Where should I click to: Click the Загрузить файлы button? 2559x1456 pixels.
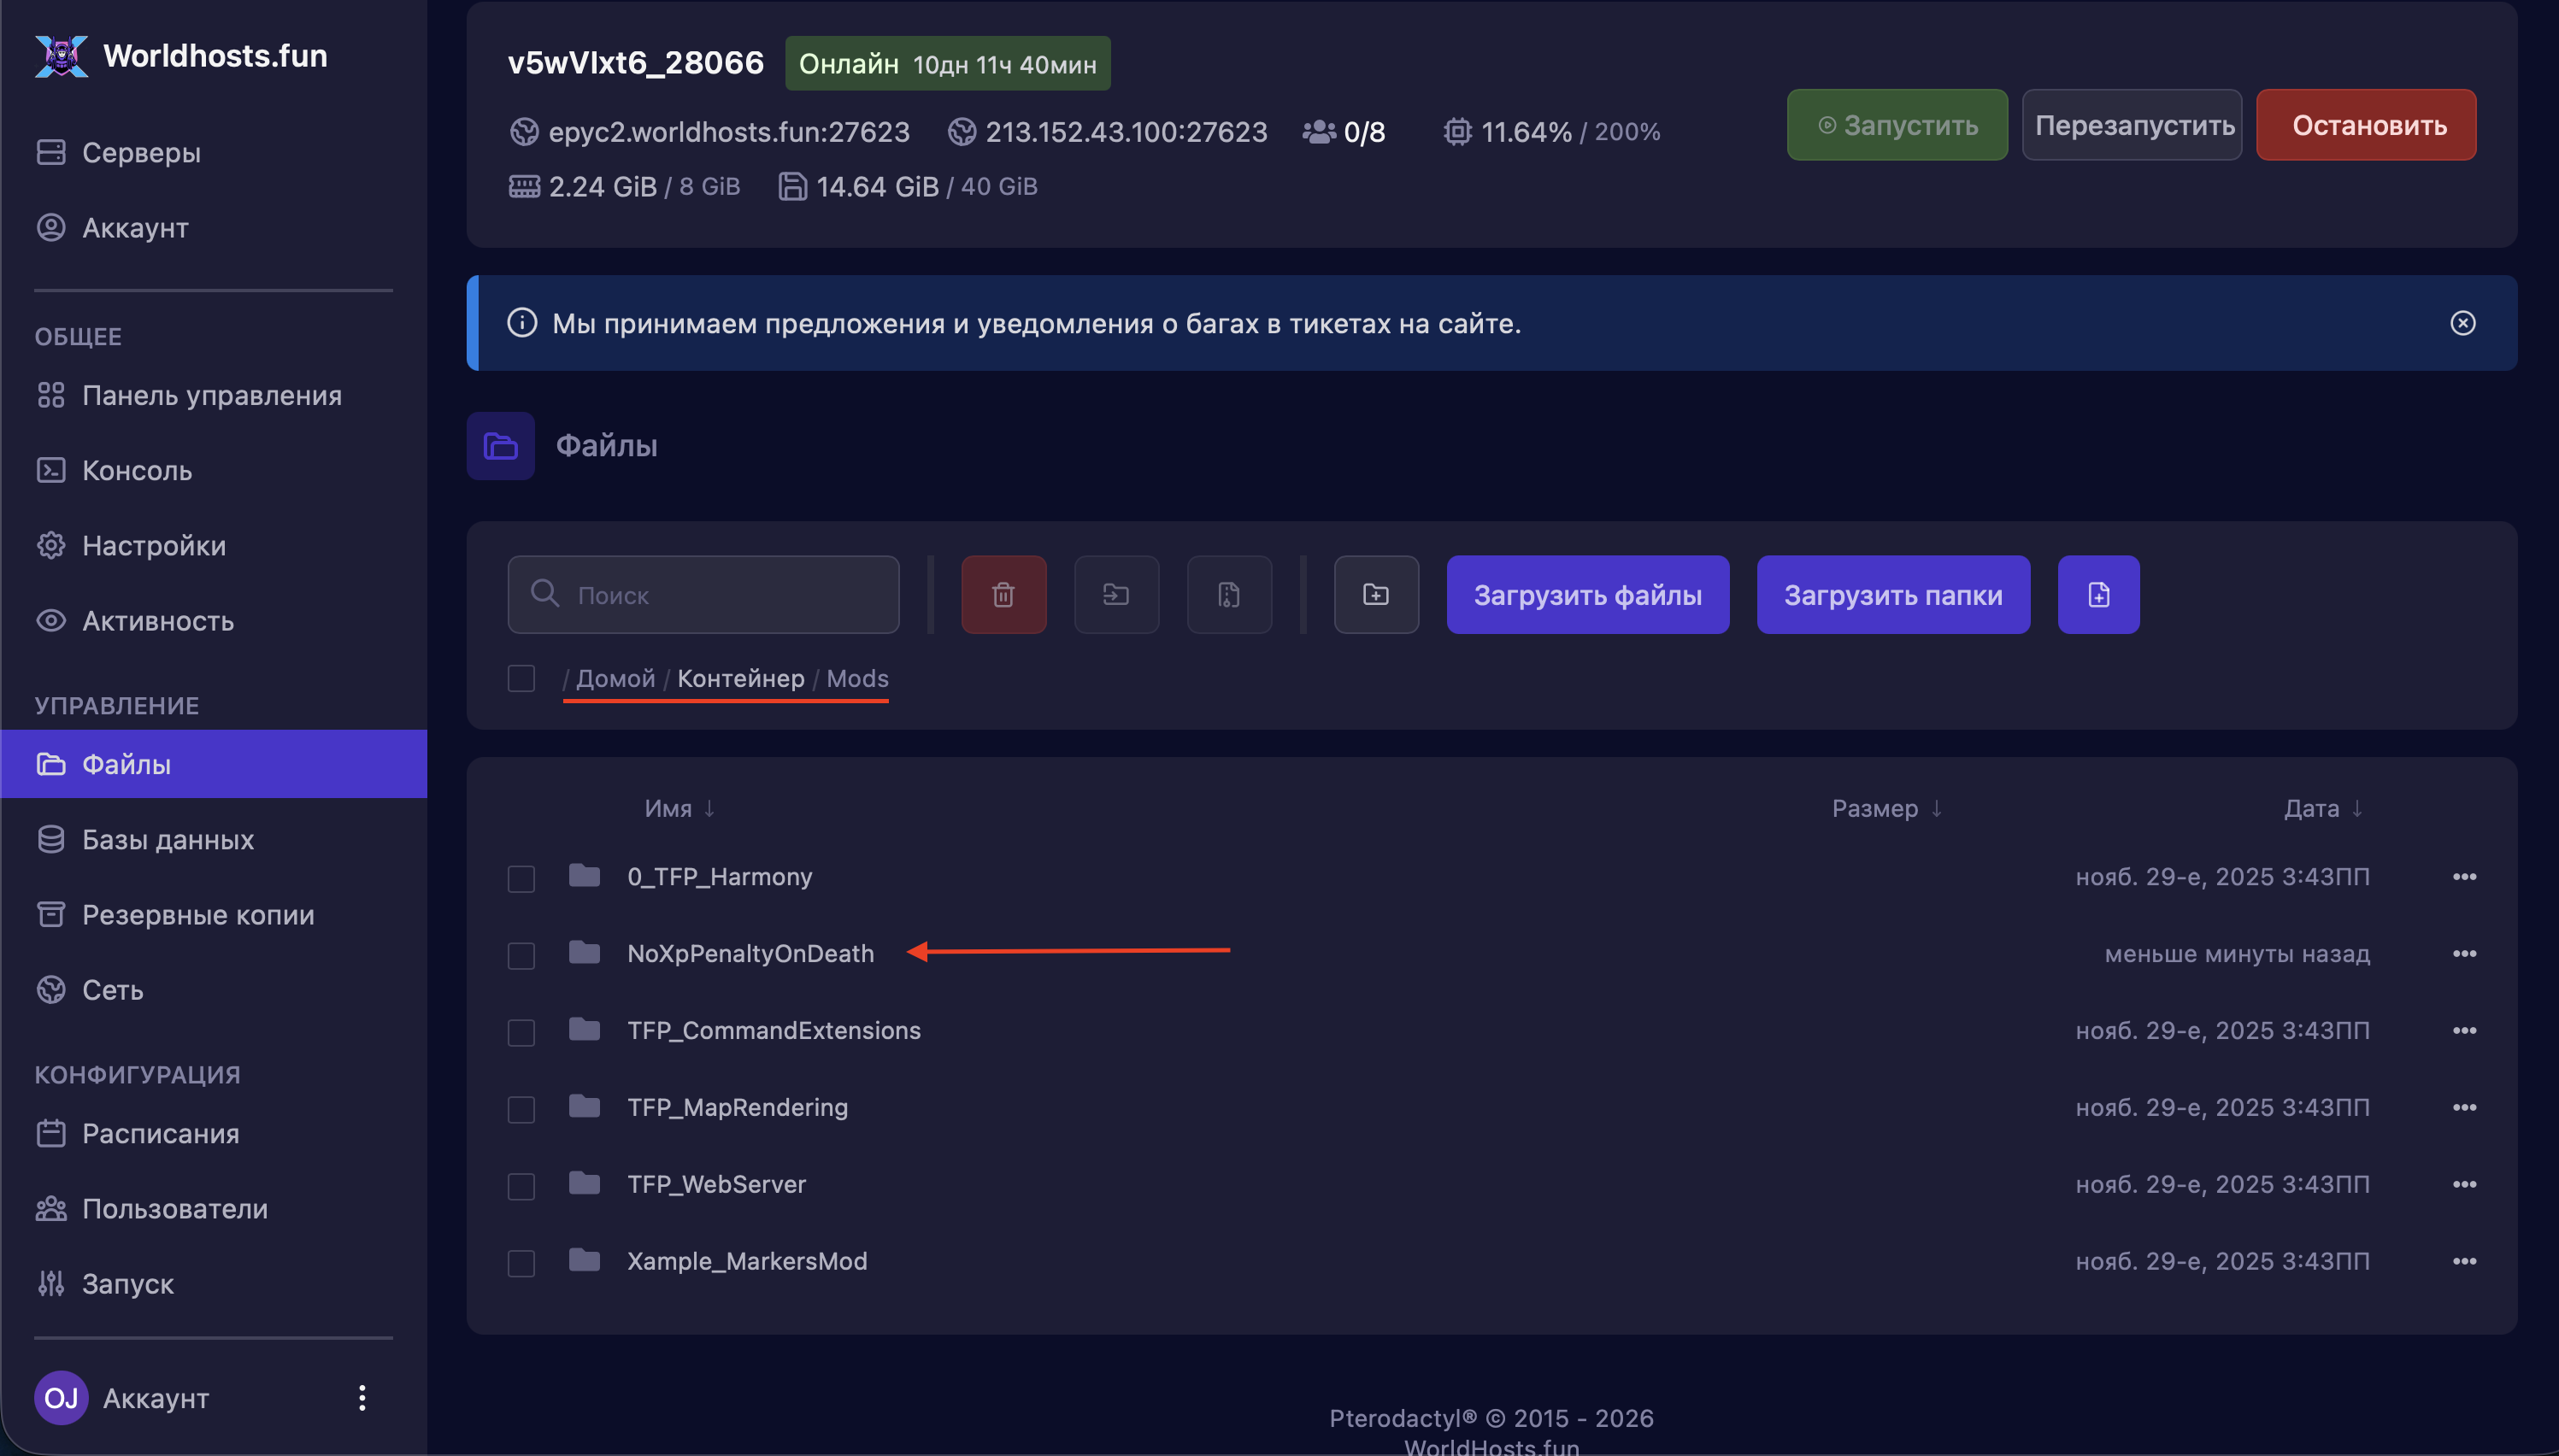coord(1587,595)
